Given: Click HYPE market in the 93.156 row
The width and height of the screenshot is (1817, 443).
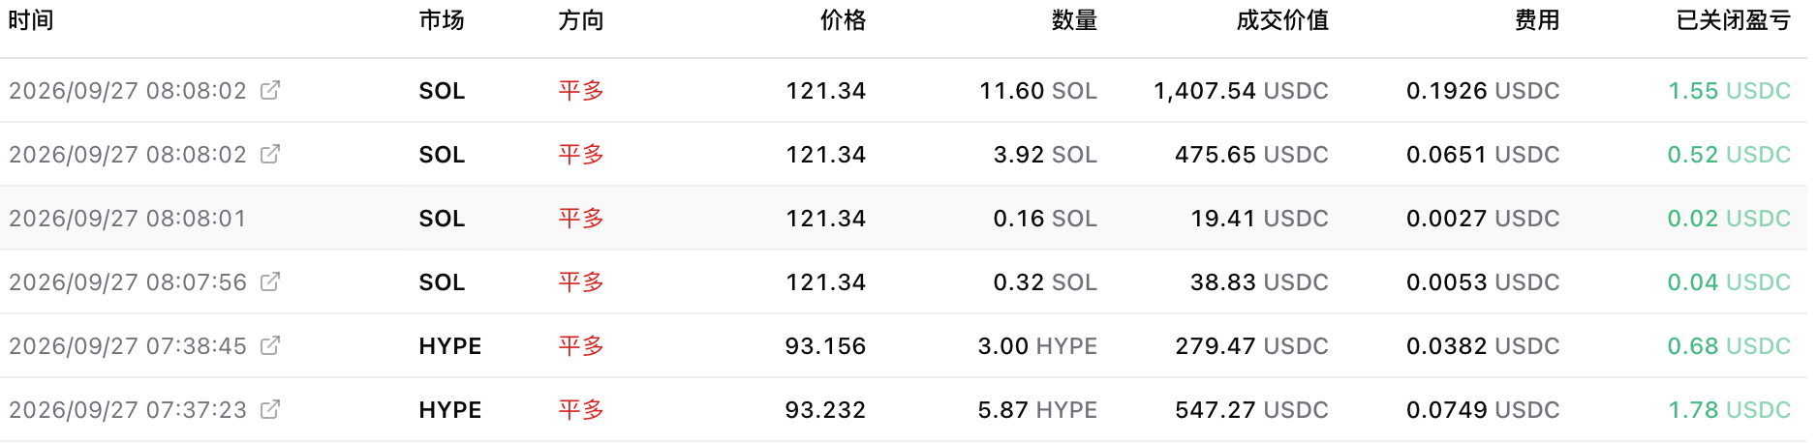Looking at the screenshot, I should click(450, 346).
